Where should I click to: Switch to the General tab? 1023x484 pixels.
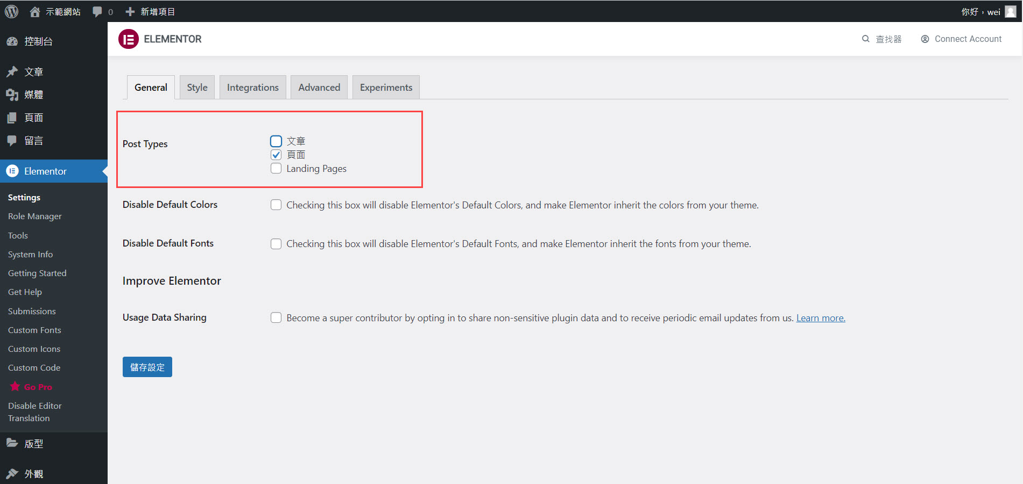(x=151, y=87)
